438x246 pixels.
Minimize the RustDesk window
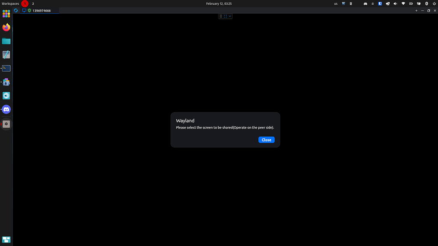click(422, 11)
